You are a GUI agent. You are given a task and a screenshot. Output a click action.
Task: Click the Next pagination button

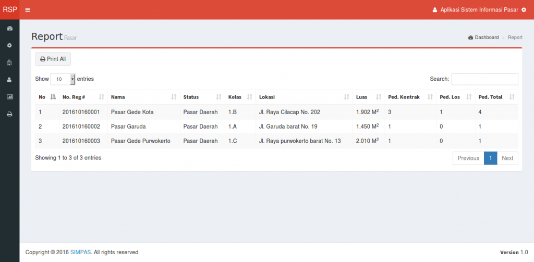coord(507,158)
